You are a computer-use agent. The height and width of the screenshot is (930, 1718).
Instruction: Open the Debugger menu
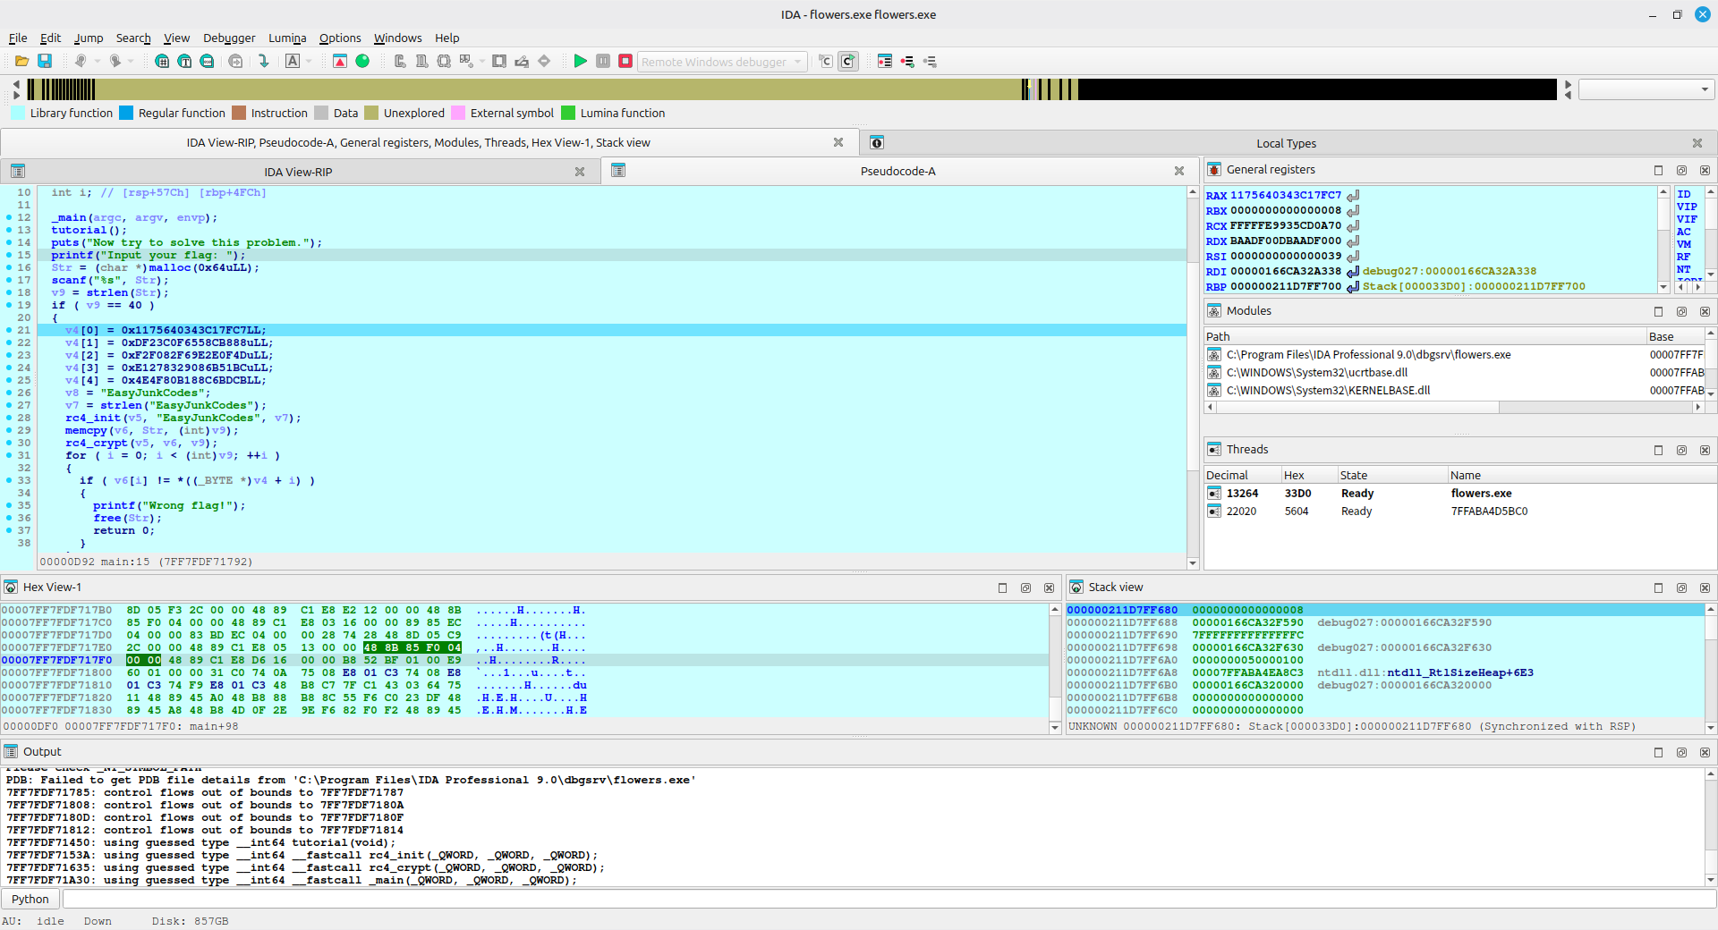(x=229, y=38)
